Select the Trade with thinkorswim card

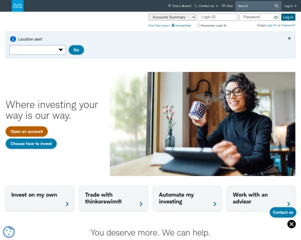(x=114, y=198)
